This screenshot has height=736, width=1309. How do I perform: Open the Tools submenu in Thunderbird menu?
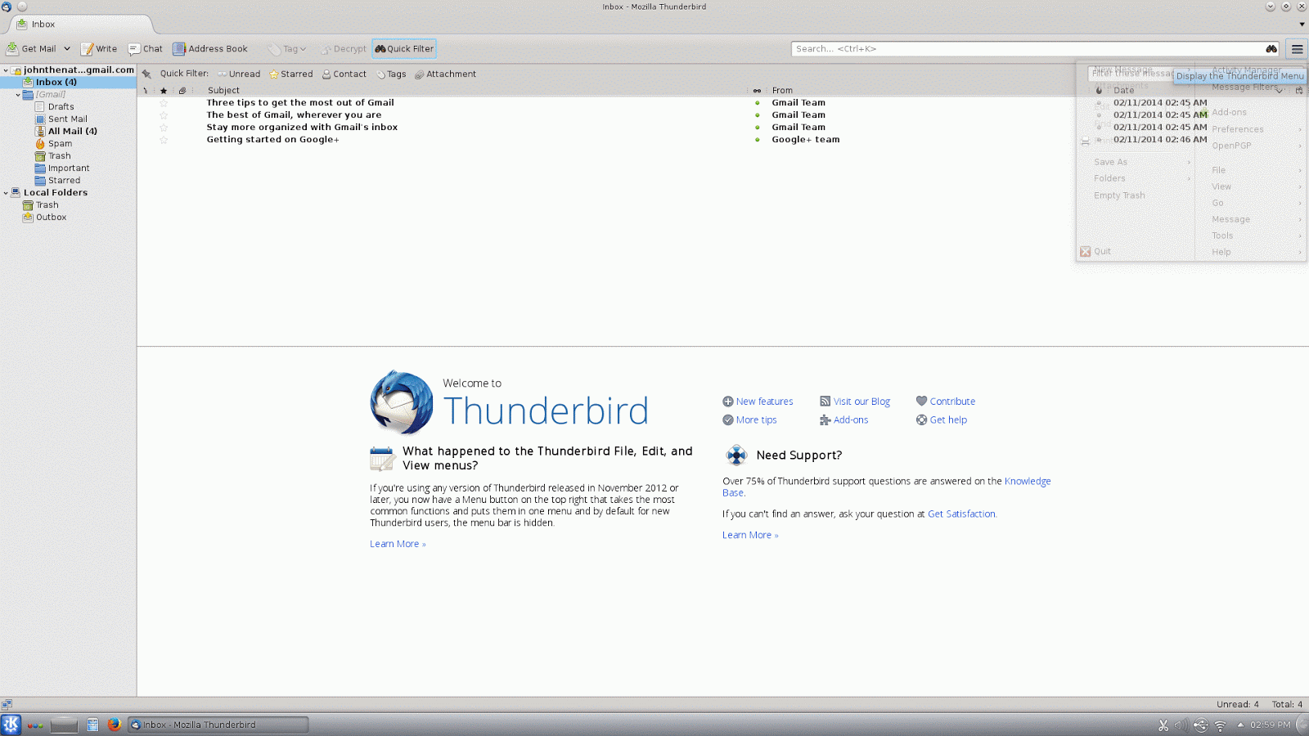(1222, 236)
